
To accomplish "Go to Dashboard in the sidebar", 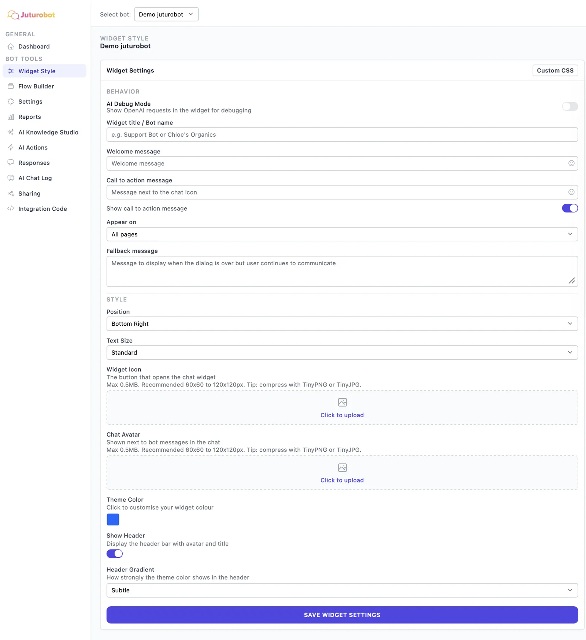I will (45, 47).
